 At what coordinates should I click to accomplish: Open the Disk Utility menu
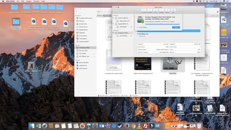tap(10, 1)
